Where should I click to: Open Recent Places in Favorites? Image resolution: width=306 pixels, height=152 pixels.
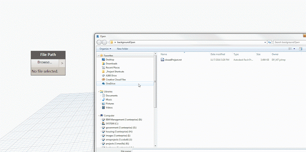click(x=112, y=68)
